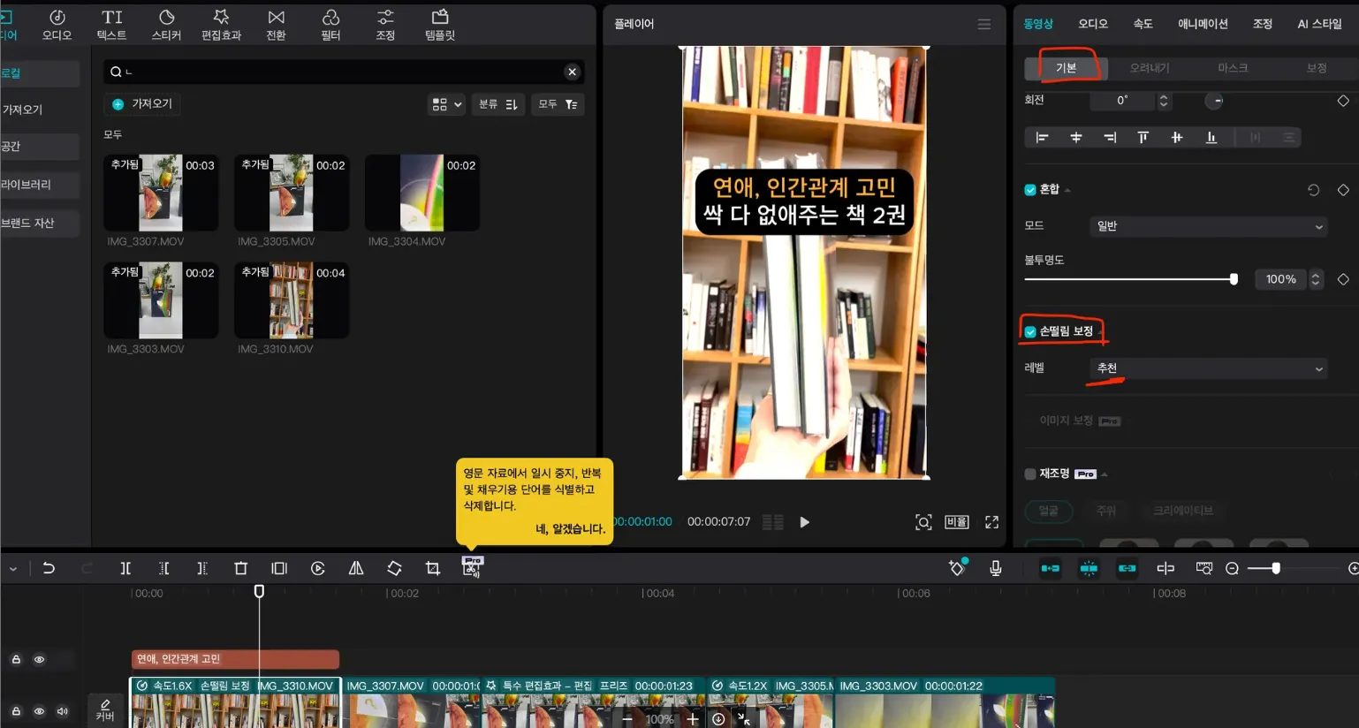Start voice recording with microphone icon
1359x728 pixels.
coord(996,568)
